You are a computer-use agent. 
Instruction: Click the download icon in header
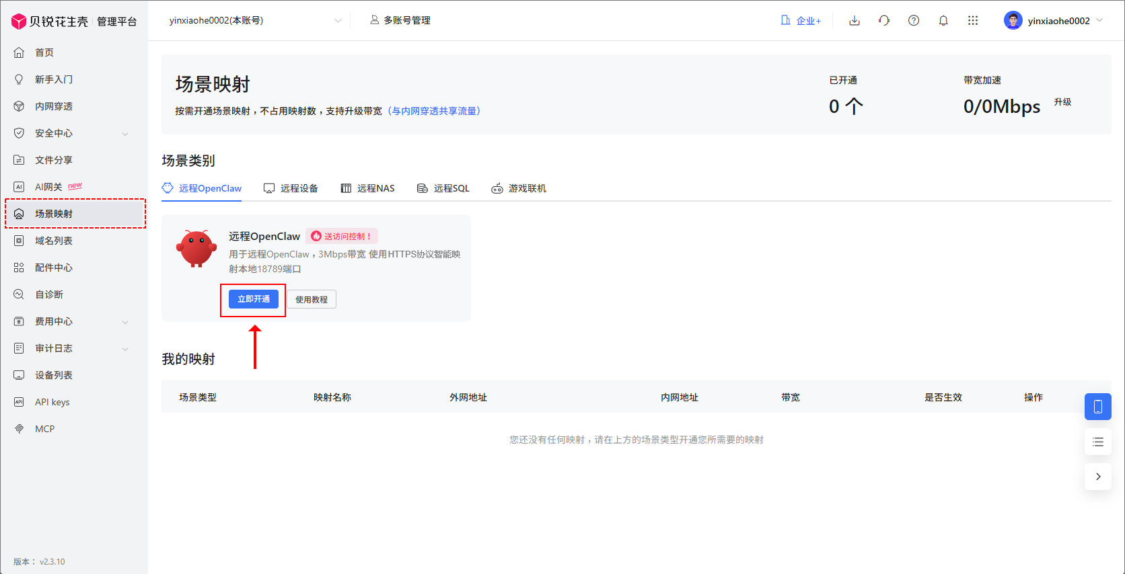pyautogui.click(x=855, y=20)
